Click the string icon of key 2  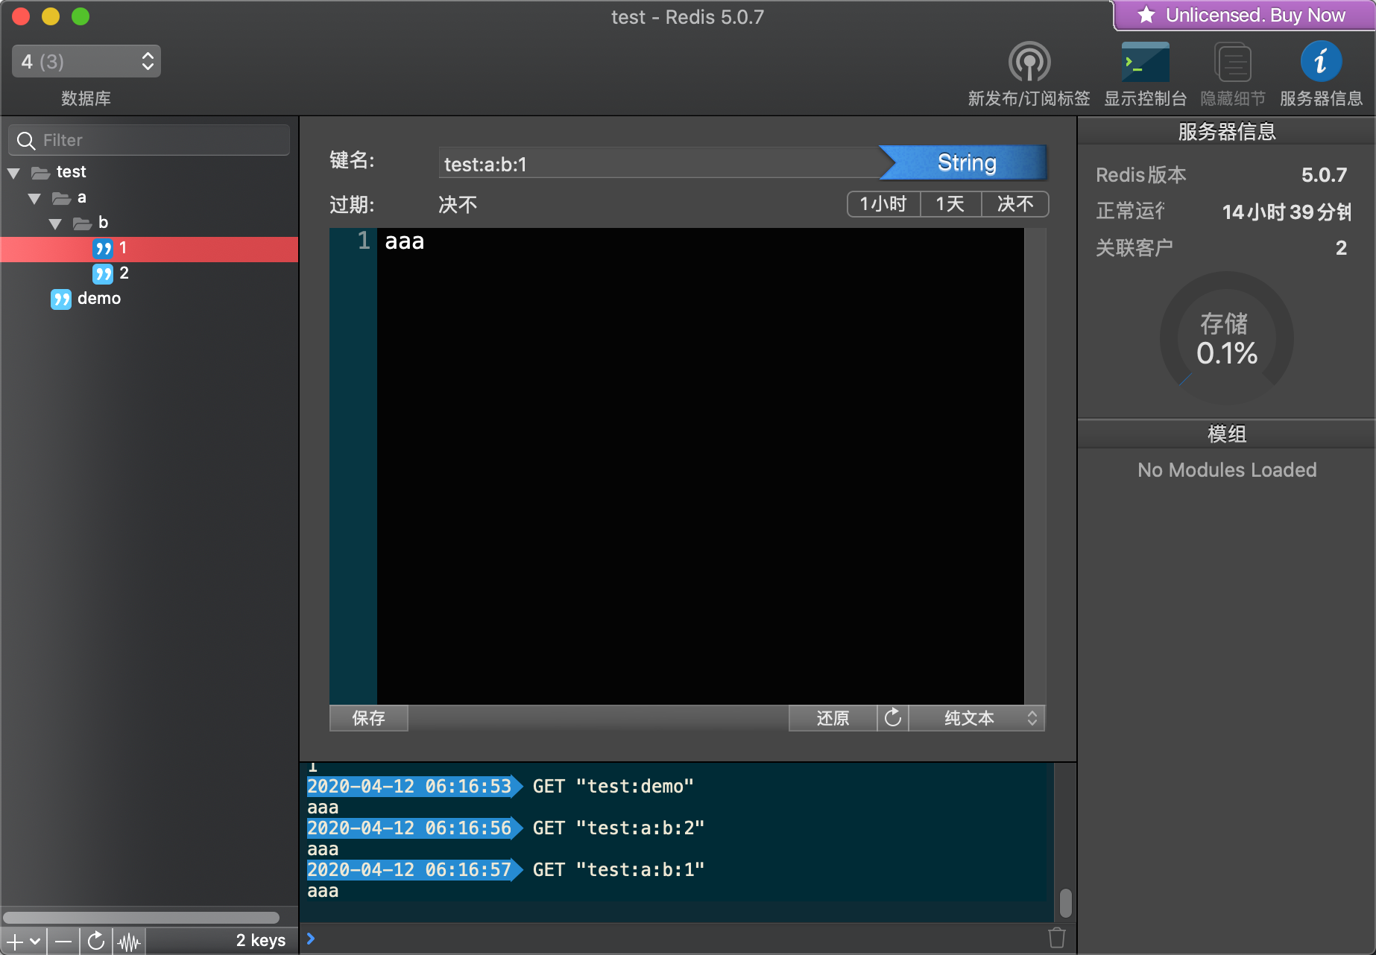(103, 273)
